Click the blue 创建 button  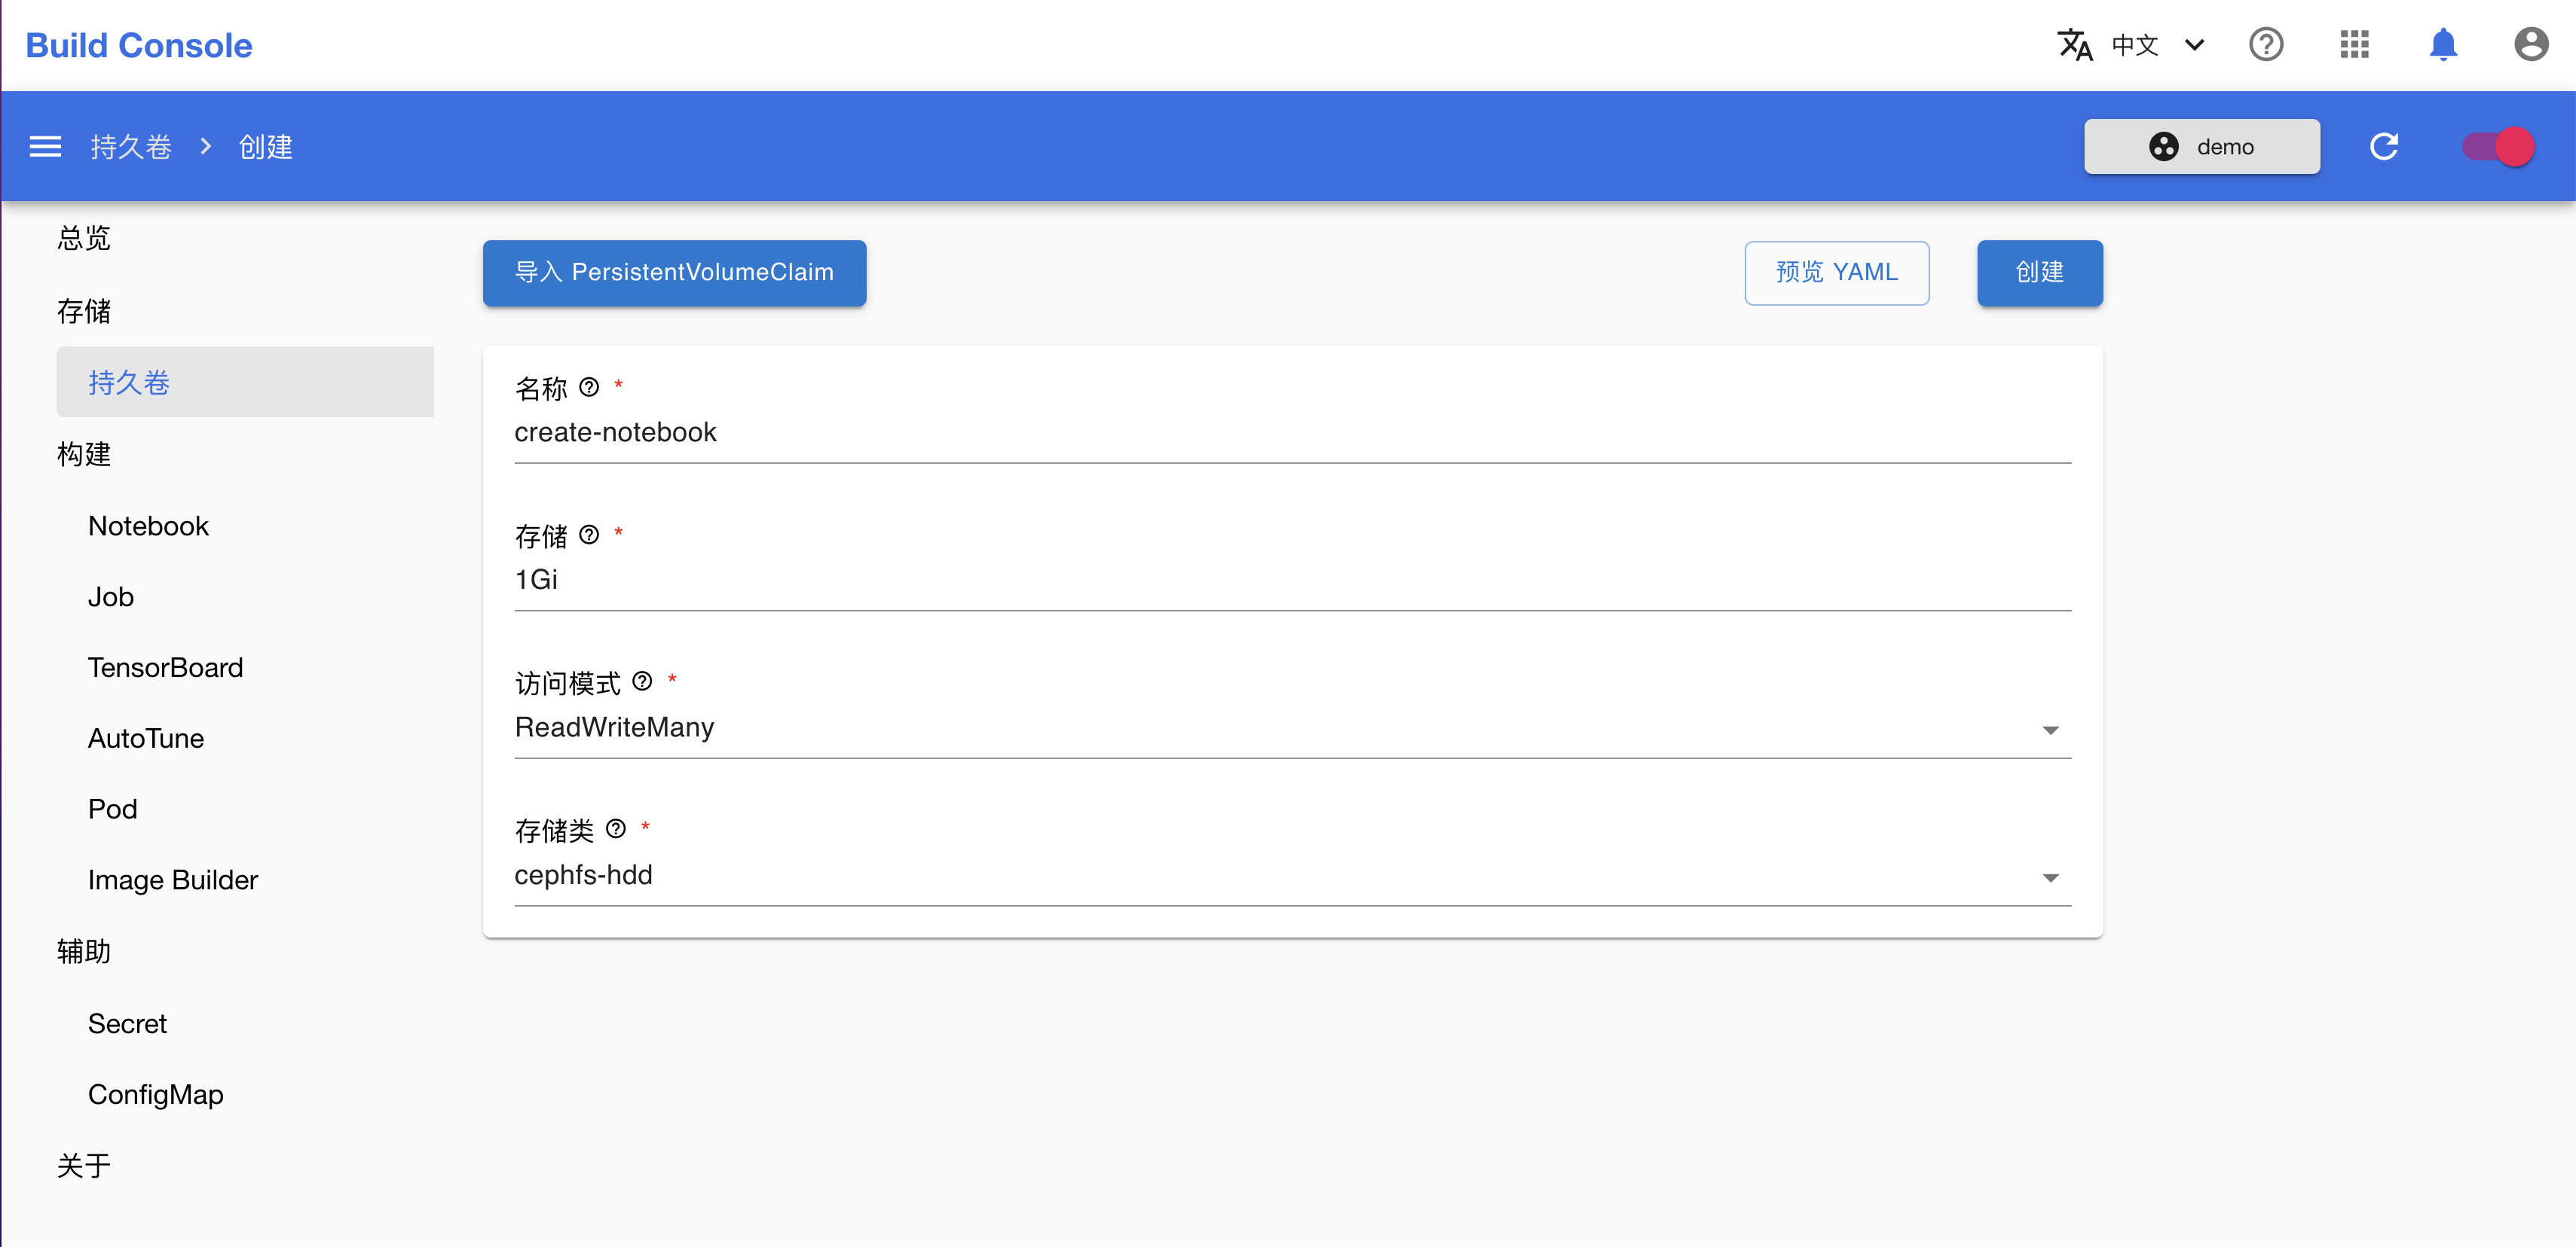coord(2039,273)
